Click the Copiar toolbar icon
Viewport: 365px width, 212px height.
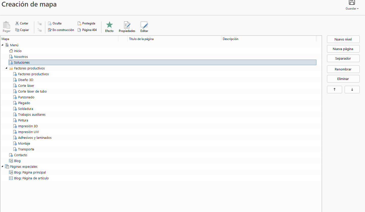coord(17,30)
